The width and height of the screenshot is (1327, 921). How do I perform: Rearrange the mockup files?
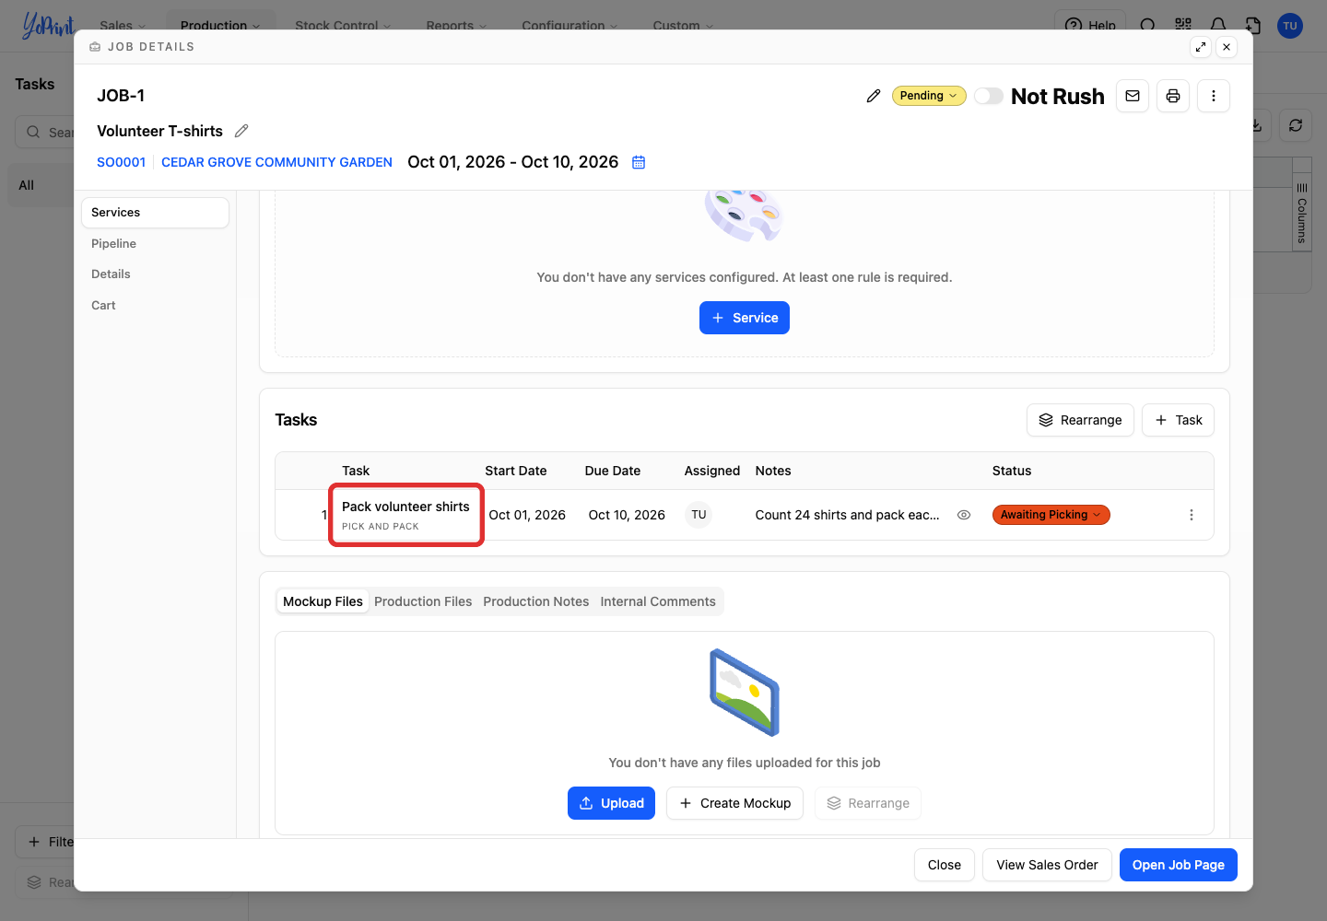pyautogui.click(x=868, y=803)
